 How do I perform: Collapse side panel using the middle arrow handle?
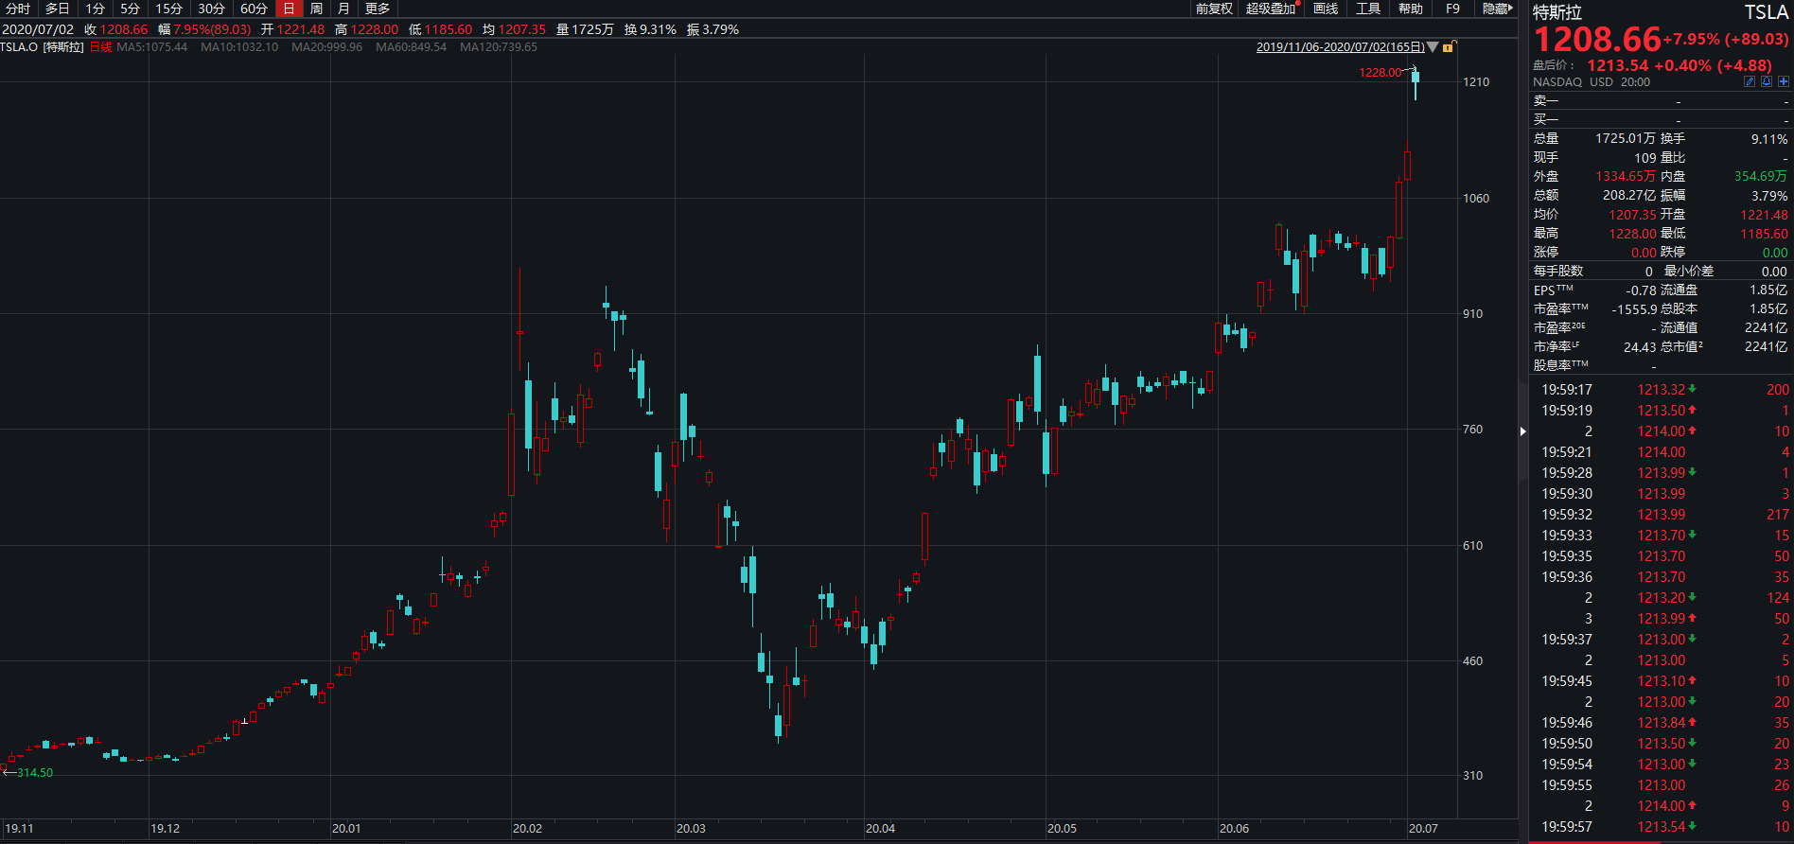pos(1522,431)
